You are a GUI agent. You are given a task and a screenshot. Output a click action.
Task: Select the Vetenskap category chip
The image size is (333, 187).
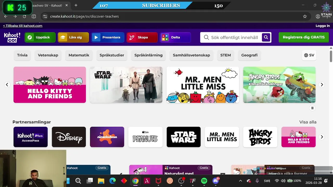48,55
